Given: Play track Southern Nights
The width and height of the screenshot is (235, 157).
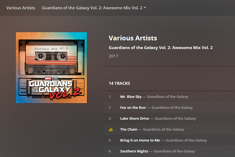Looking at the screenshot, I should (134, 151).
